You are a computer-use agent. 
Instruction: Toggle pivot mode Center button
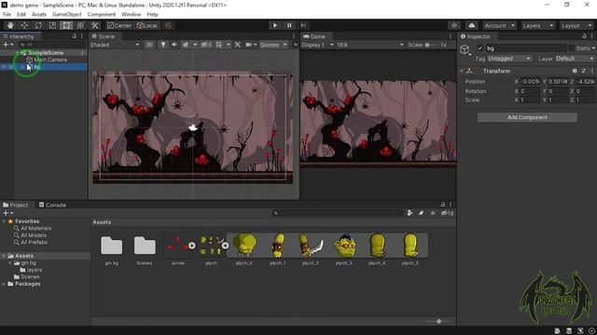pos(119,25)
